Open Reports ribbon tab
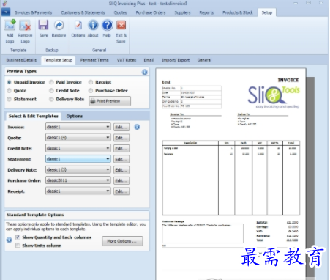 coord(206,12)
